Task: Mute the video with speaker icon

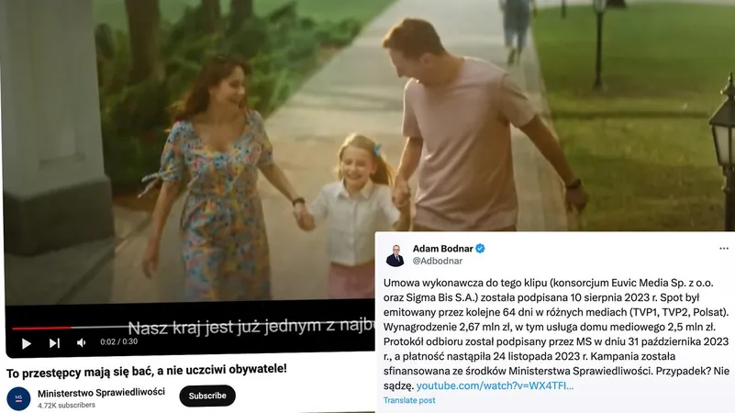Action: point(81,343)
